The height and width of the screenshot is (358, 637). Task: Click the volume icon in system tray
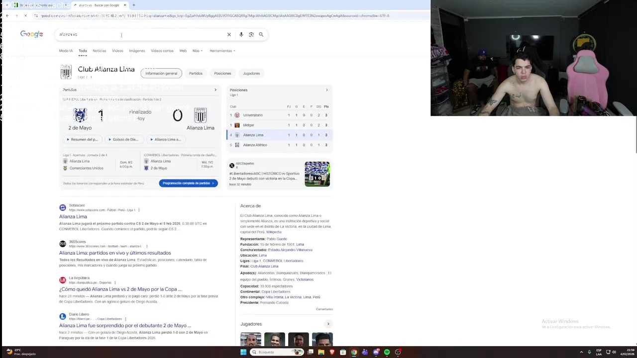(x=614, y=352)
